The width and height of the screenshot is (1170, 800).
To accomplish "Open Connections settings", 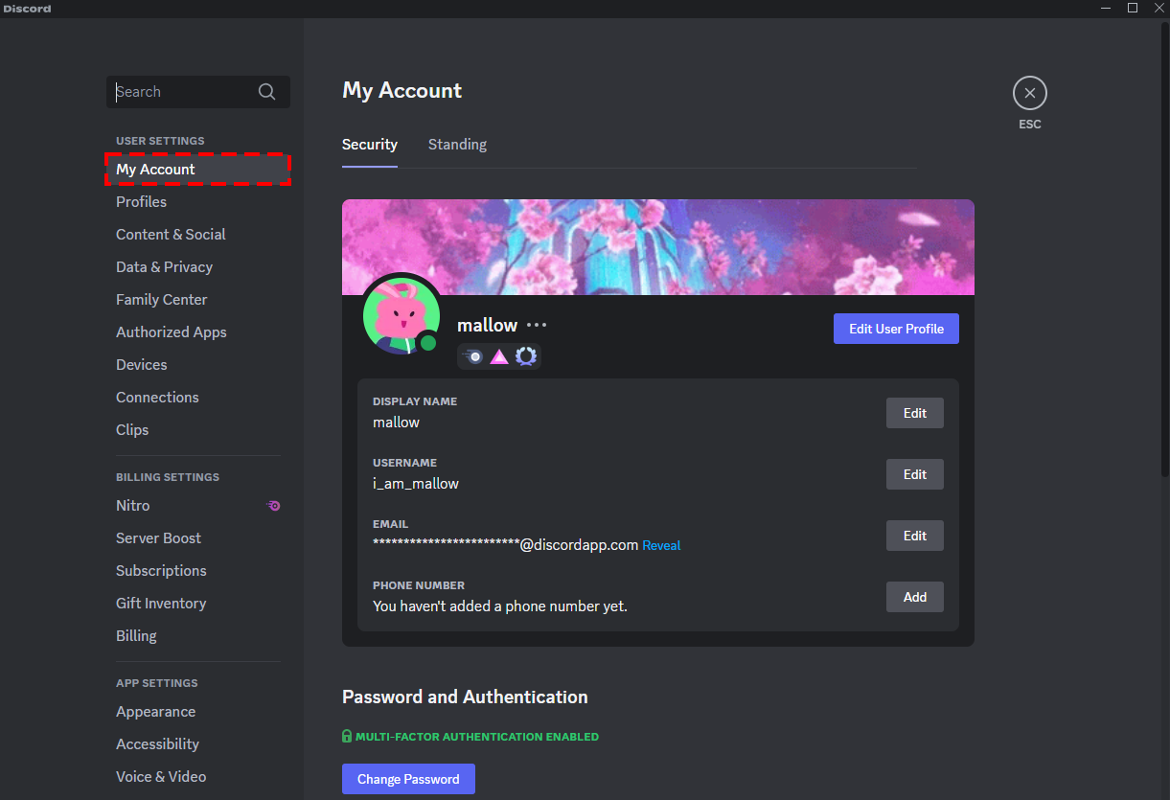I will [x=157, y=397].
